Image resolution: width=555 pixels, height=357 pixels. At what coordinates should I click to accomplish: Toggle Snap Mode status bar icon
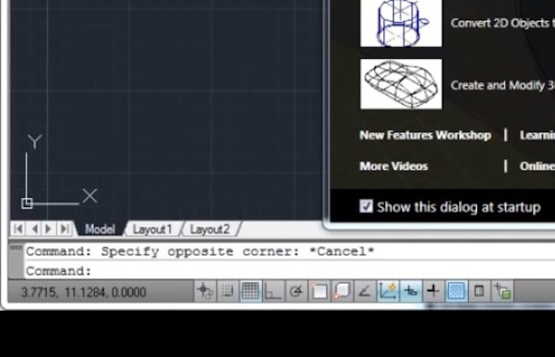[228, 291]
